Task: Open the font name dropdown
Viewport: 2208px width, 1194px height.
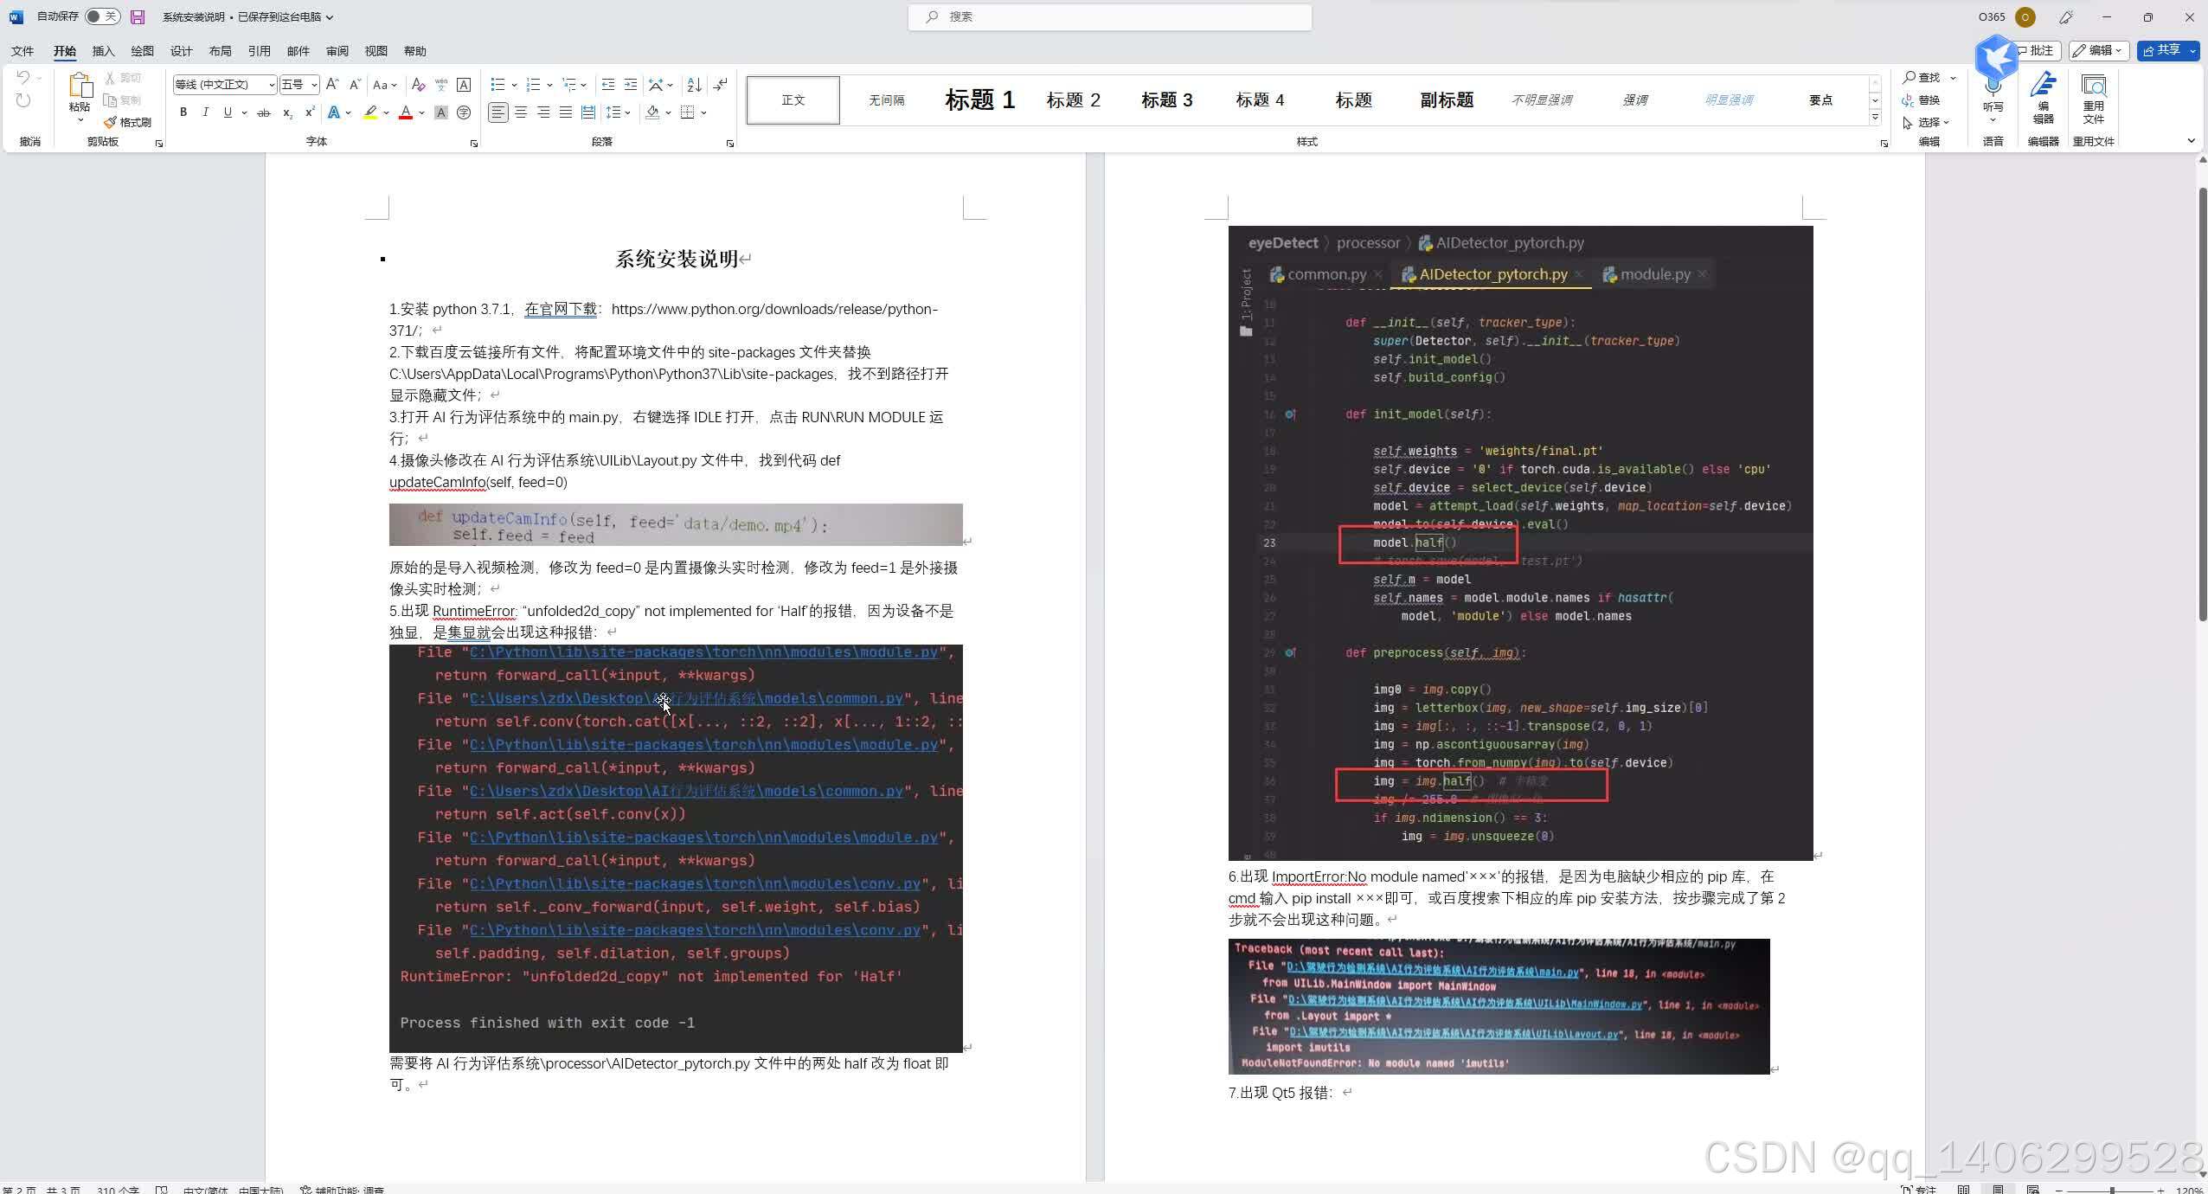Action: (272, 85)
